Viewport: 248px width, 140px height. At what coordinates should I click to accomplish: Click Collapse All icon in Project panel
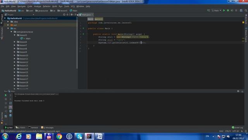67,15
